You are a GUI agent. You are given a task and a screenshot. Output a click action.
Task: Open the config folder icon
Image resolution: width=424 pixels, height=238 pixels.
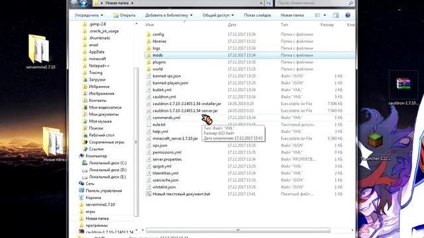[x=148, y=34]
